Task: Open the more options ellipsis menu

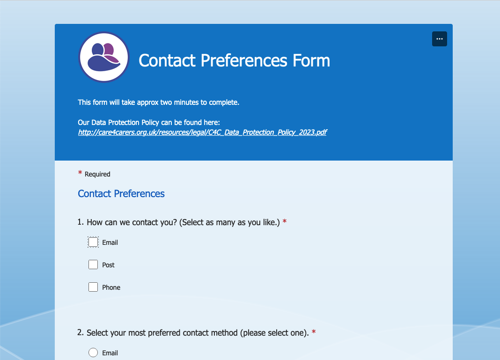Action: coord(440,39)
